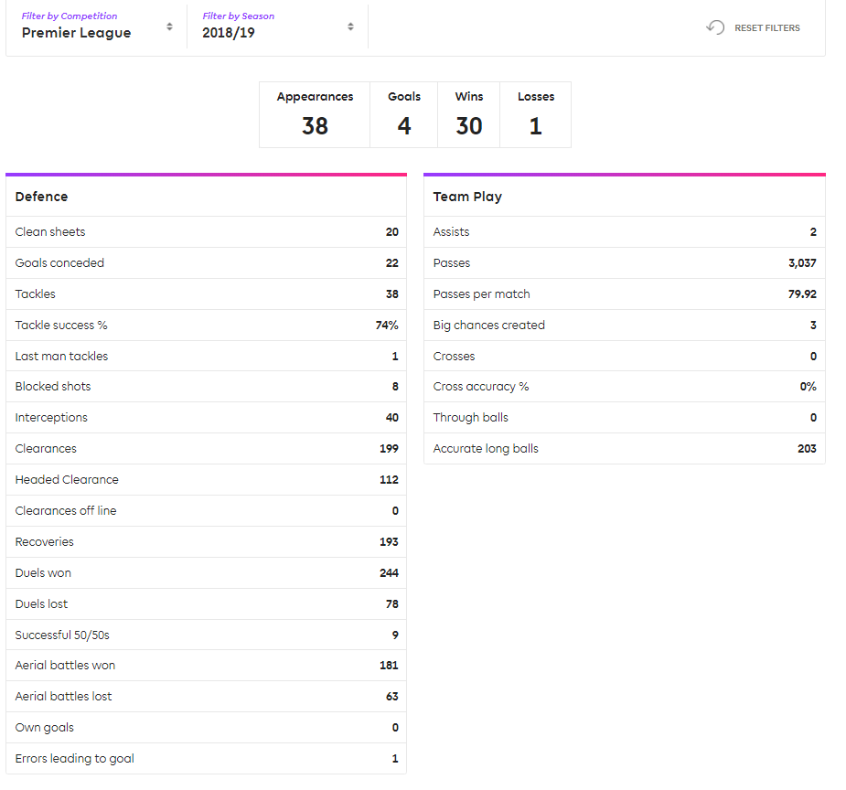This screenshot has height=790, width=846.
Task: Click the Reset Filters circular arrow icon
Action: [x=715, y=27]
